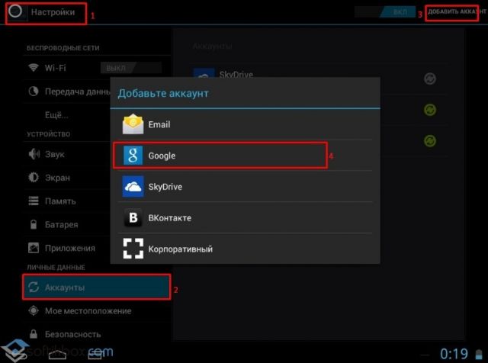Open Приложения settings
Viewport: 488px width, 363px height.
(x=67, y=248)
